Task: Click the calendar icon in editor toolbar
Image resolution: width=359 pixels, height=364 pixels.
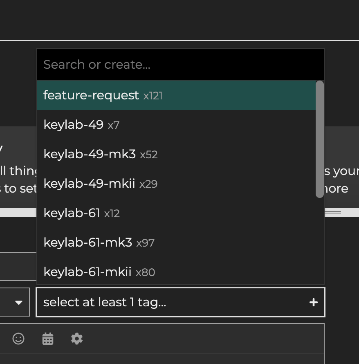Action: (x=48, y=339)
